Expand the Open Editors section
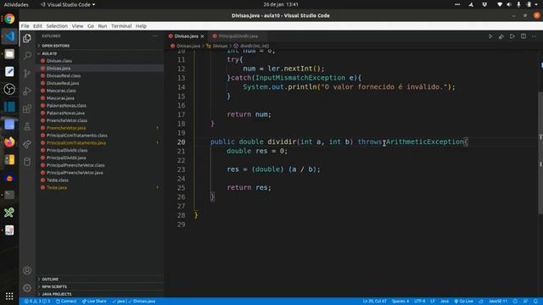This screenshot has height=305, width=543. pyautogui.click(x=55, y=46)
